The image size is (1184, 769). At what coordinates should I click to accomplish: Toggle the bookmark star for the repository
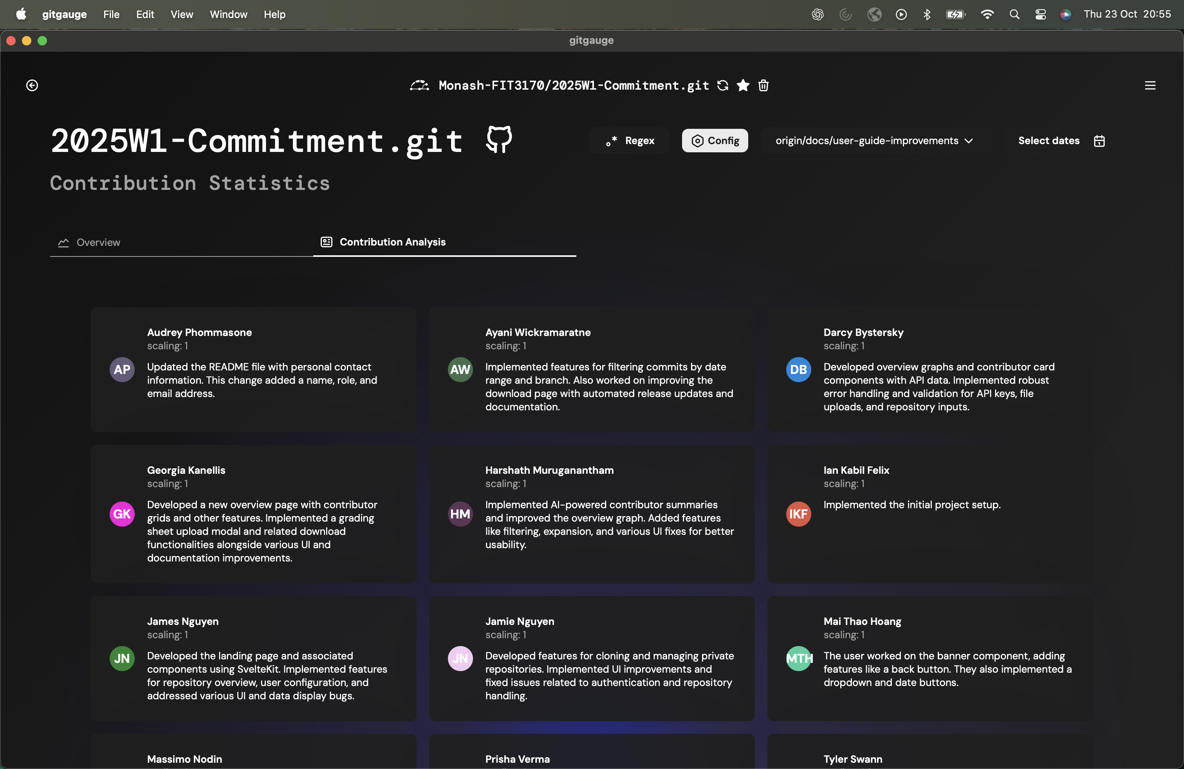click(x=743, y=86)
